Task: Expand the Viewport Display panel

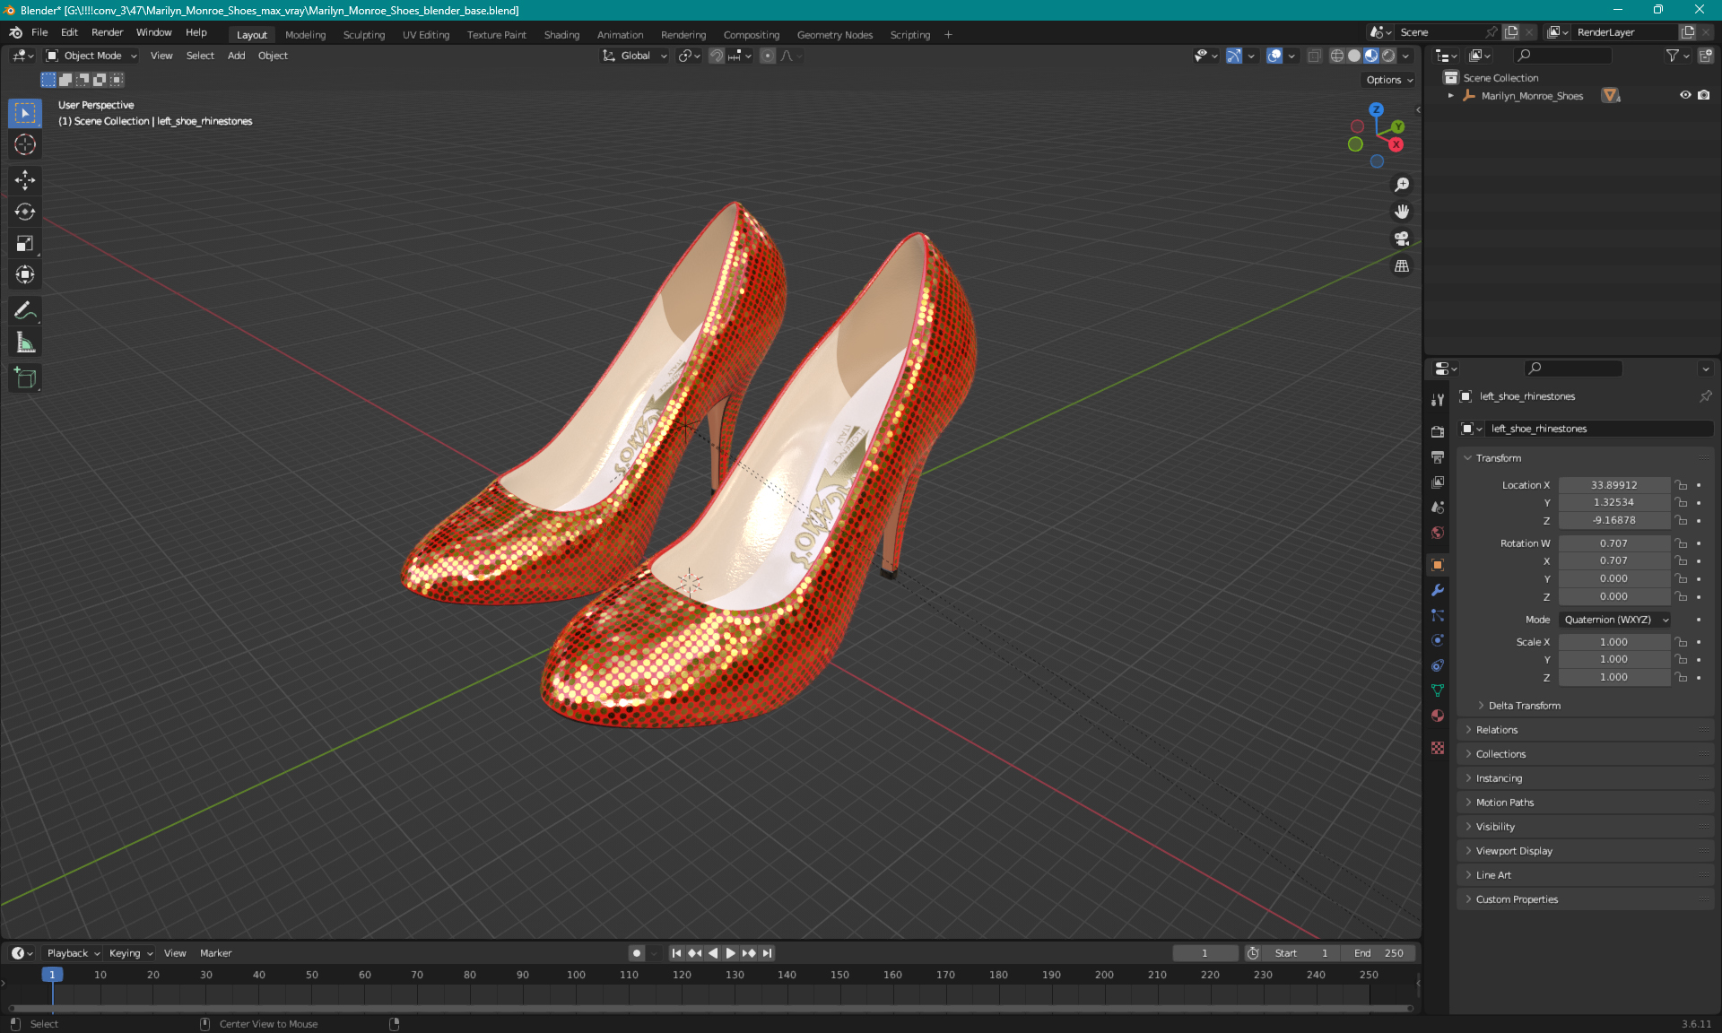Action: (x=1586, y=851)
